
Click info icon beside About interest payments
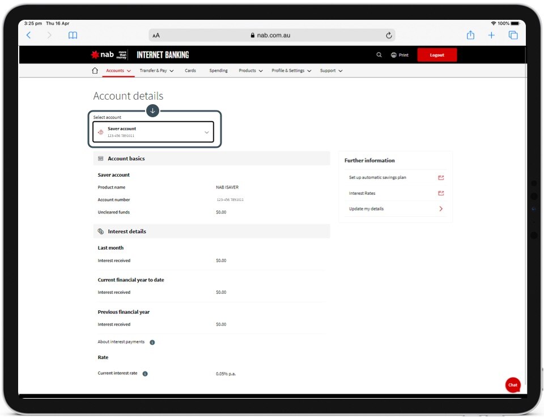152,343
